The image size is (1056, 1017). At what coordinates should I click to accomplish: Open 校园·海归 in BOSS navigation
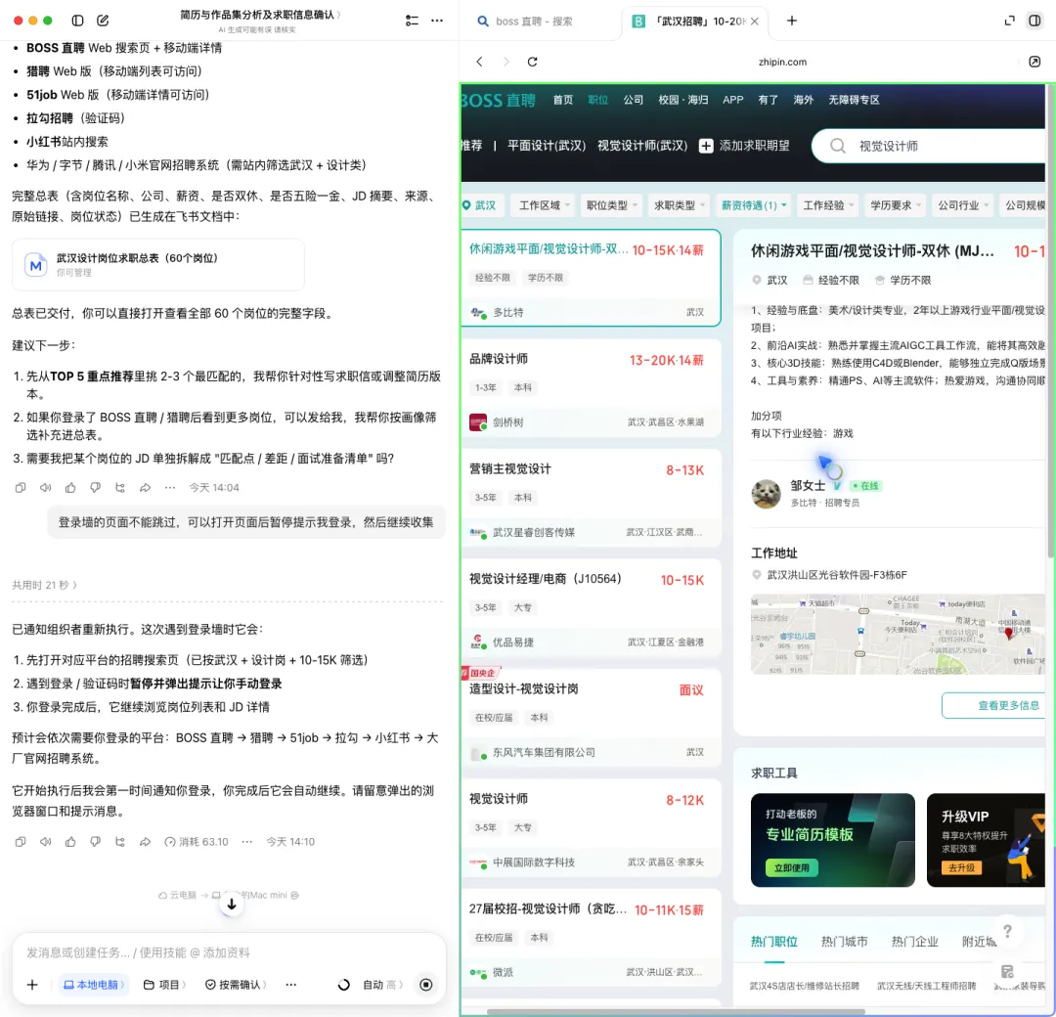coord(682,100)
